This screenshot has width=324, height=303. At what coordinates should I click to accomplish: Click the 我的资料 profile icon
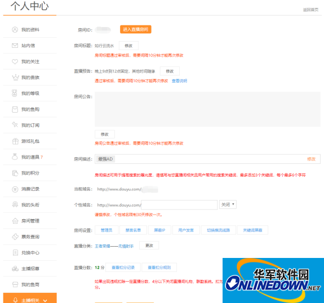pos(15,29)
